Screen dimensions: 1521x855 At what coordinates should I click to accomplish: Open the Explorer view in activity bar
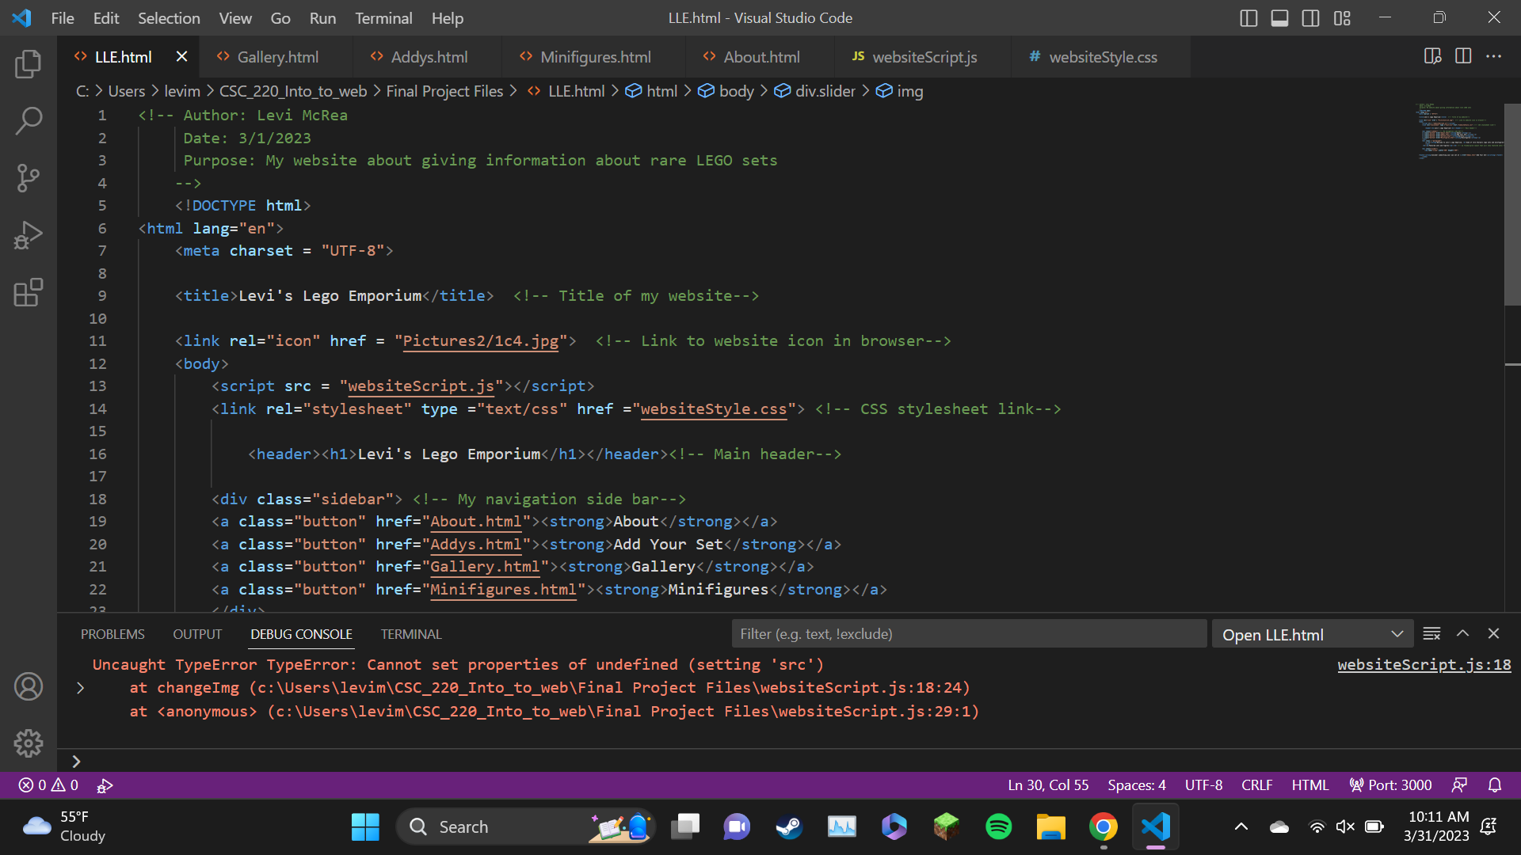[29, 64]
